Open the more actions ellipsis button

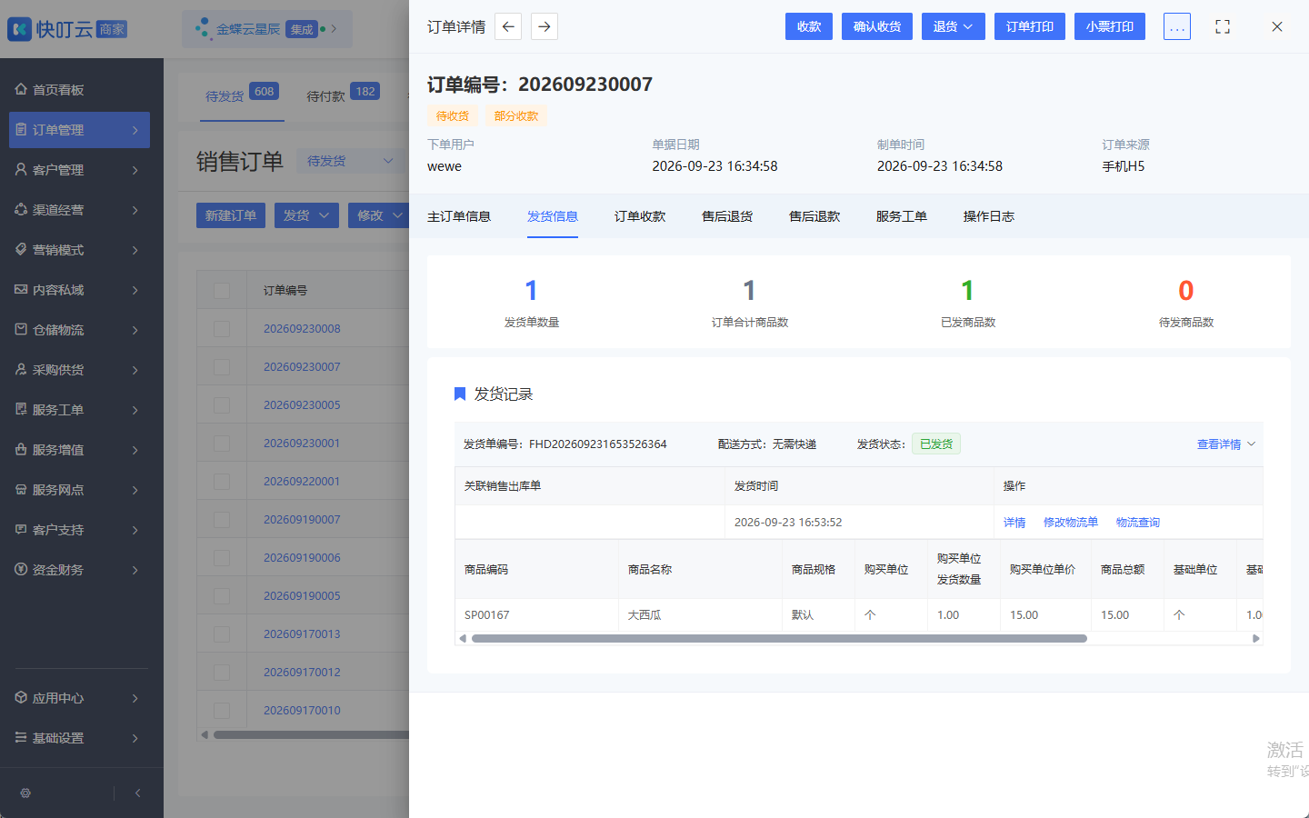1176,26
